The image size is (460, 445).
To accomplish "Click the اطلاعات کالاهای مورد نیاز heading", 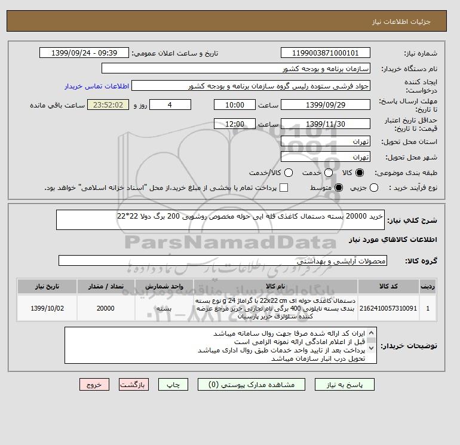I will (393, 240).
